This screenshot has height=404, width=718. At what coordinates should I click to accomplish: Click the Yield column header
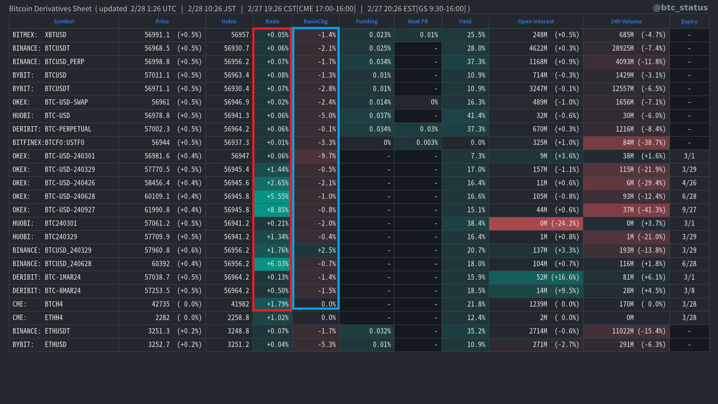pyautogui.click(x=465, y=22)
